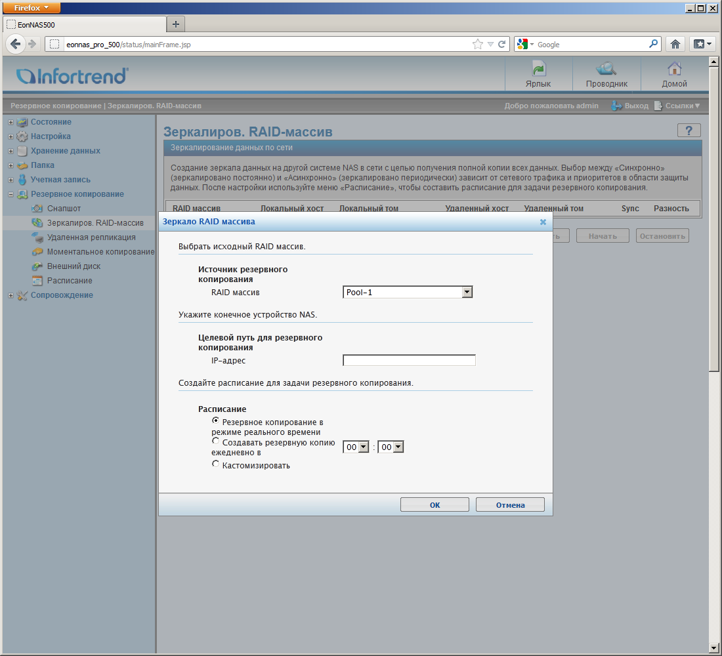The height and width of the screenshot is (656, 722).
Task: Click the browser address bar
Action: 267,44
